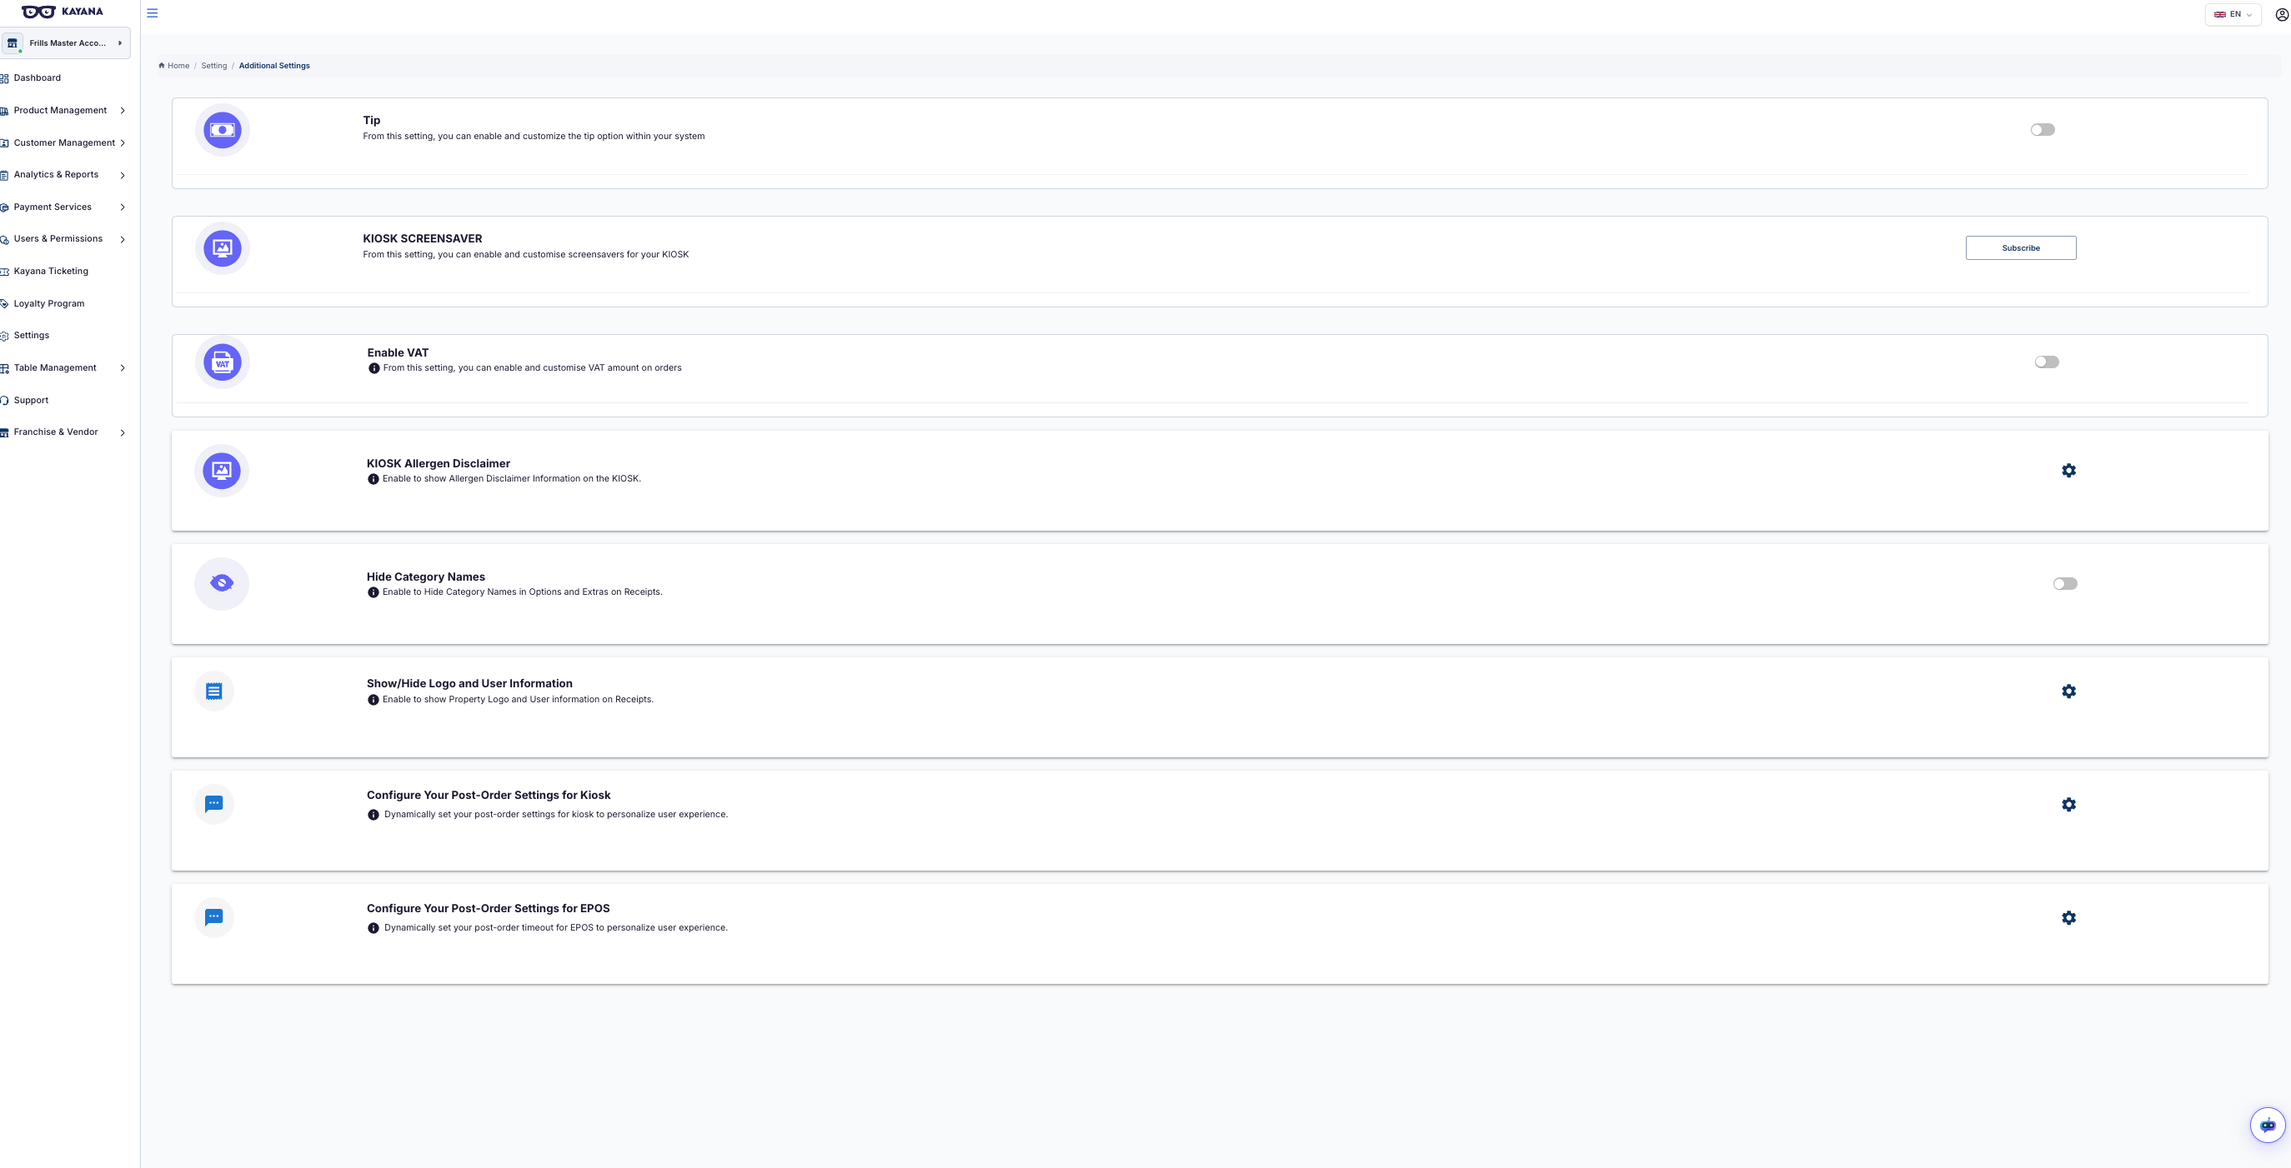This screenshot has width=2291, height=1168.
Task: Click the Kayana logo
Action: [x=63, y=12]
